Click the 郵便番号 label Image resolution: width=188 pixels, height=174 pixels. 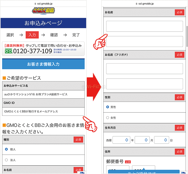pos(115,162)
